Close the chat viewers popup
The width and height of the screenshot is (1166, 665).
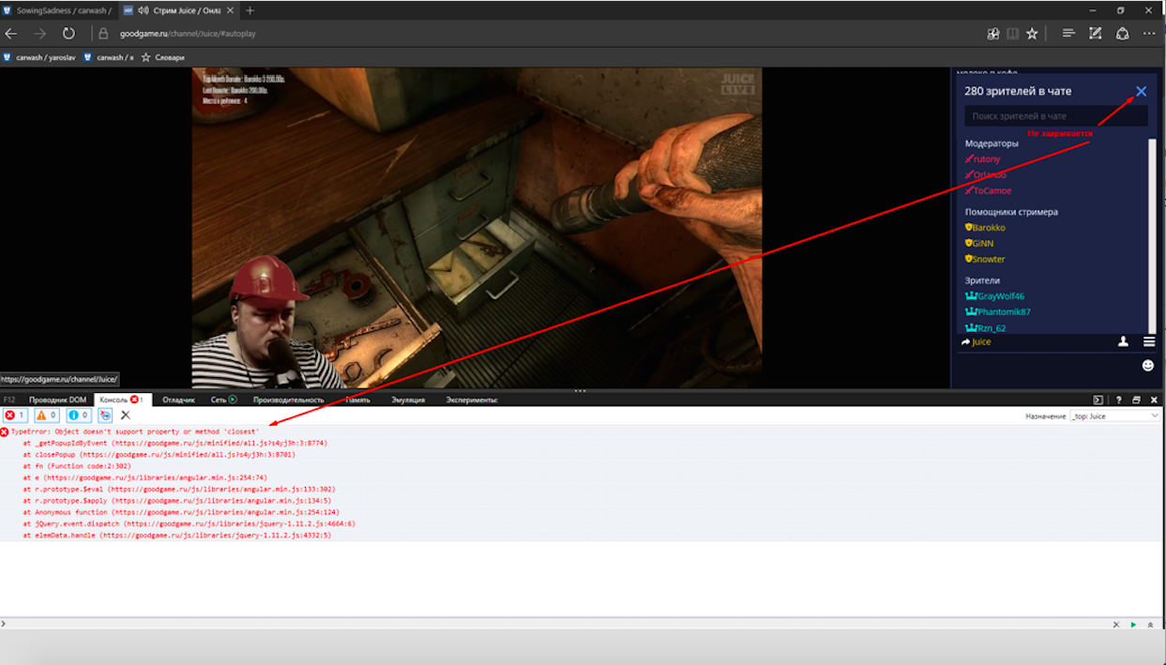click(x=1141, y=92)
